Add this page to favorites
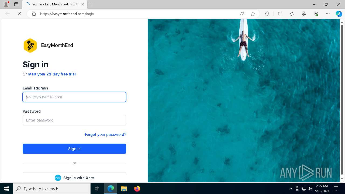345x194 pixels. coord(253,14)
